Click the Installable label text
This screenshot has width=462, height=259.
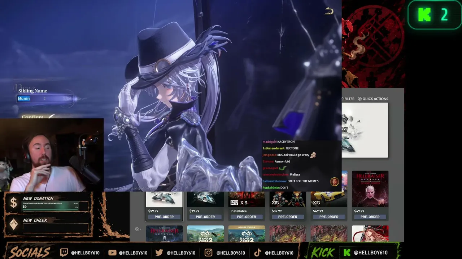point(239,211)
